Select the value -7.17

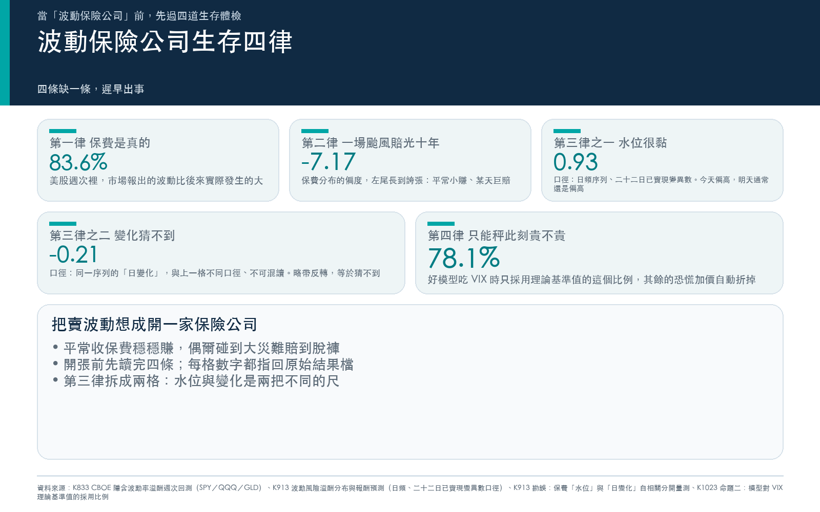pos(329,162)
